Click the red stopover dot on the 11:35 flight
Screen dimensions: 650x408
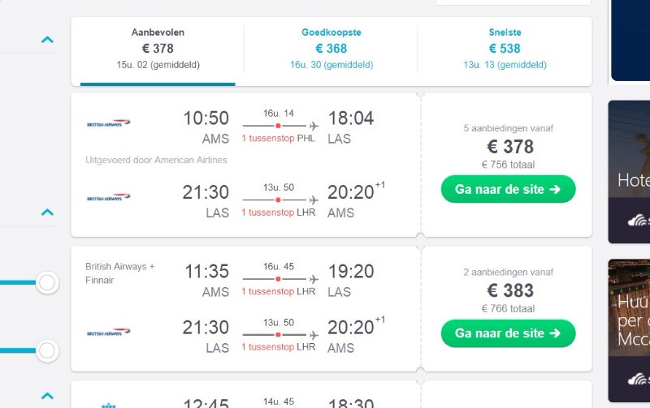point(278,279)
